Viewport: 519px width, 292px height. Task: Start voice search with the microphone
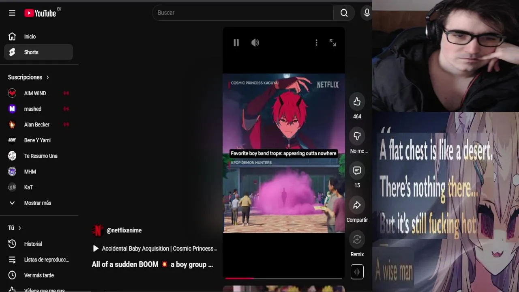(x=367, y=13)
